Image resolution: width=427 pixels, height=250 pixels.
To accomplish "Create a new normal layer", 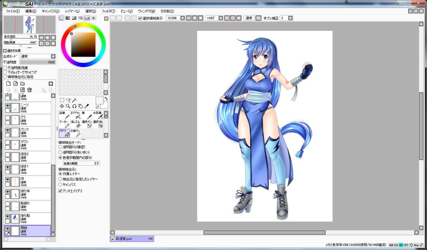I will (x=9, y=83).
